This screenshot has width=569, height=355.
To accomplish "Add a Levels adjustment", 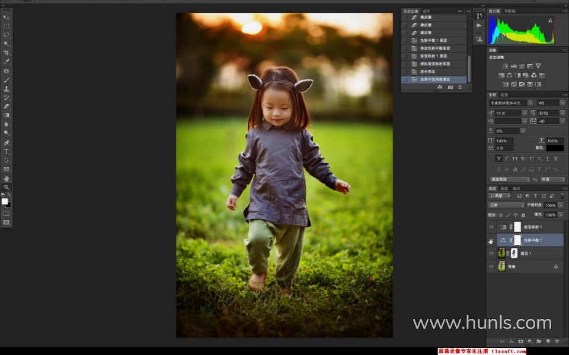I will (x=514, y=66).
